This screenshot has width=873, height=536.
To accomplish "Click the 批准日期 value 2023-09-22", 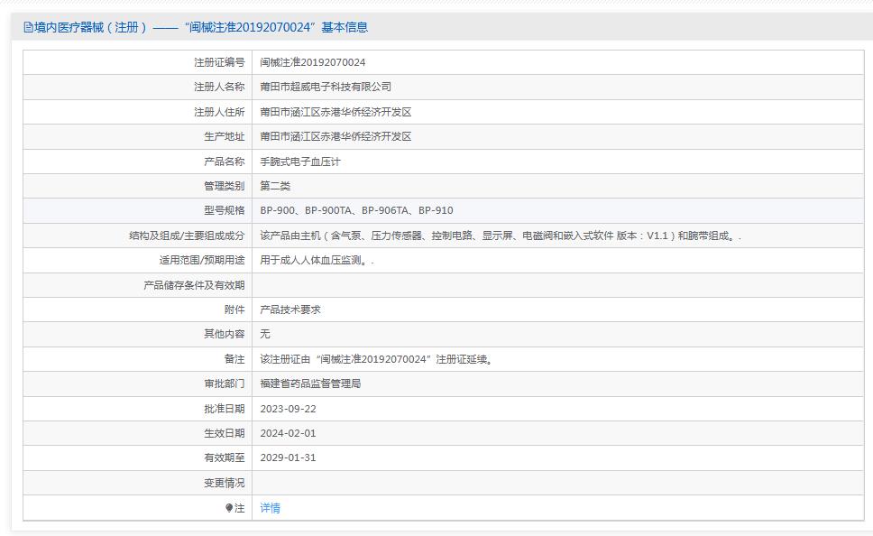I will pos(289,409).
